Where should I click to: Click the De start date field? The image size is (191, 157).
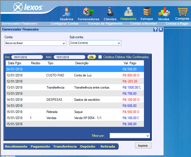tap(27, 57)
